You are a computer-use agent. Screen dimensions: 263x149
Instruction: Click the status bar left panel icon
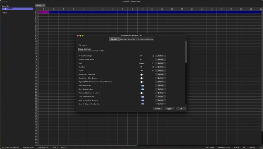tap(3, 147)
